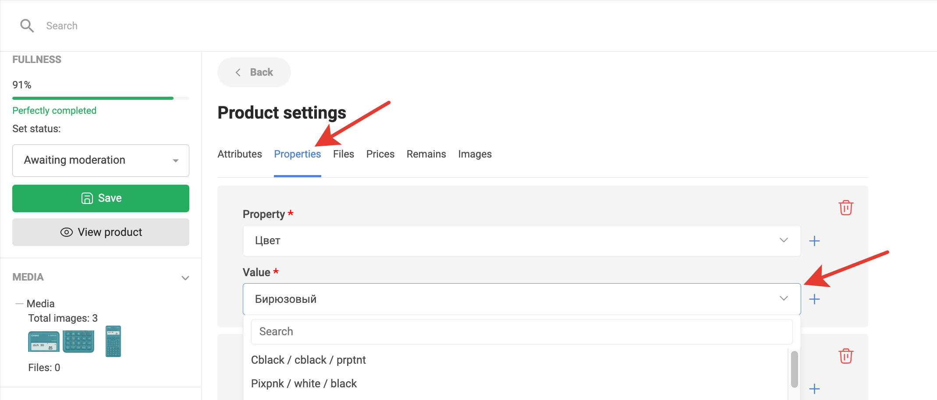Collapse the Бирюзовый value dropdown

point(784,298)
